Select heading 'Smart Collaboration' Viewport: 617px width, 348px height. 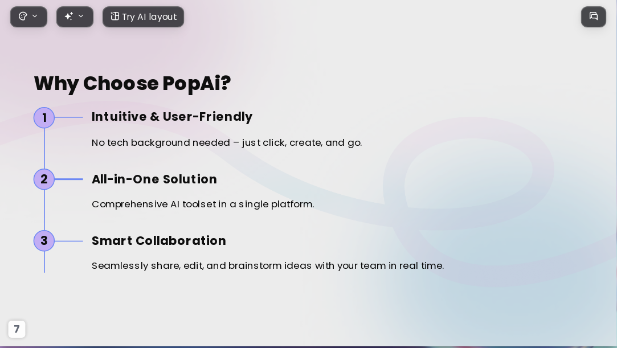pos(159,241)
